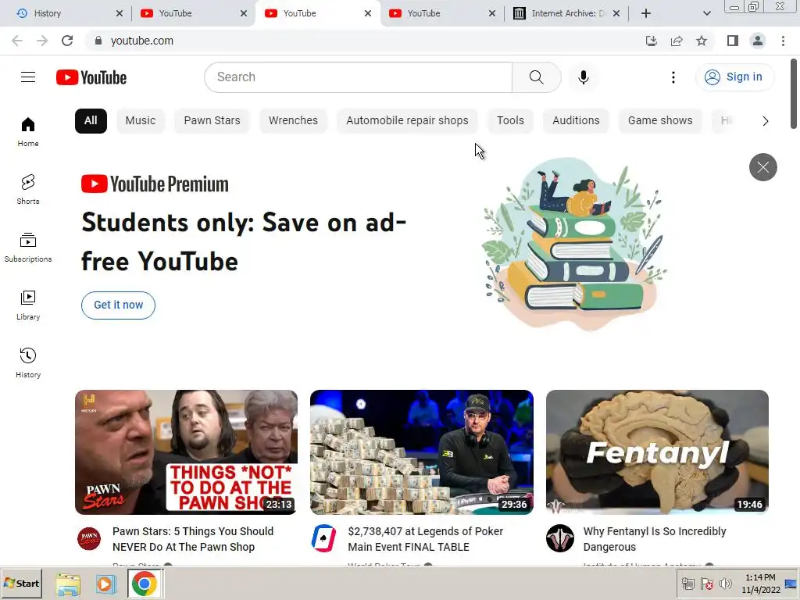Open the Pawn Stars channel avatar
The image size is (800, 600).
(89, 539)
